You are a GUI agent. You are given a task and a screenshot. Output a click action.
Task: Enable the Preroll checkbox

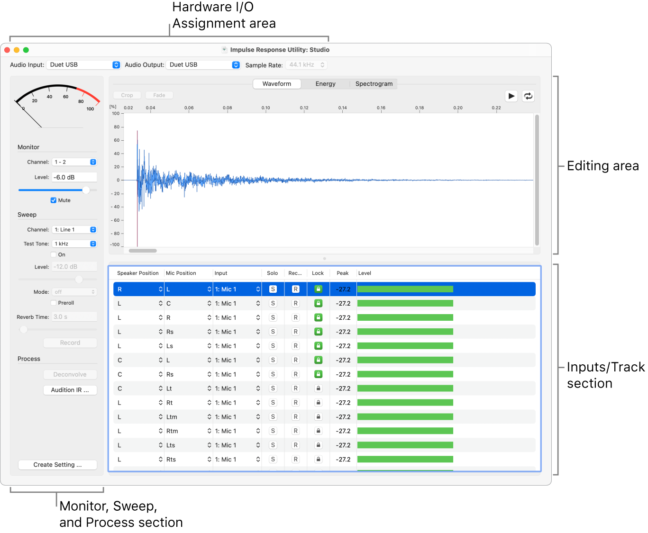click(54, 303)
